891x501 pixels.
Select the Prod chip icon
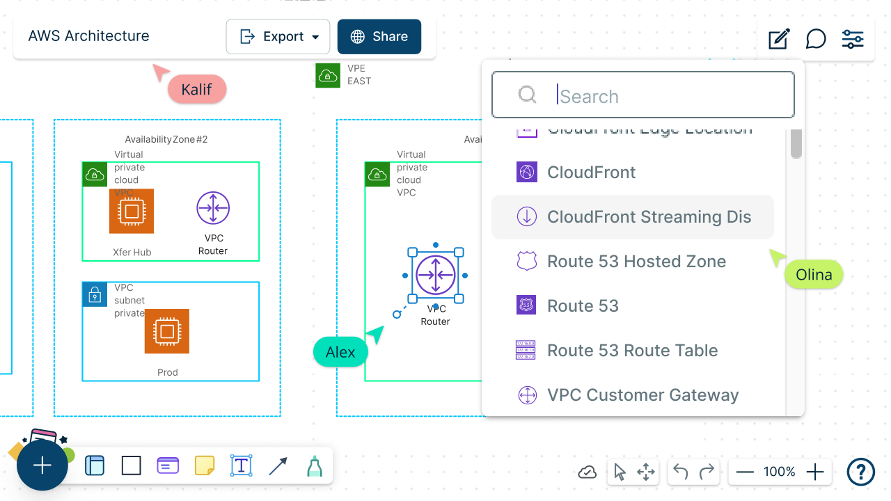(167, 331)
